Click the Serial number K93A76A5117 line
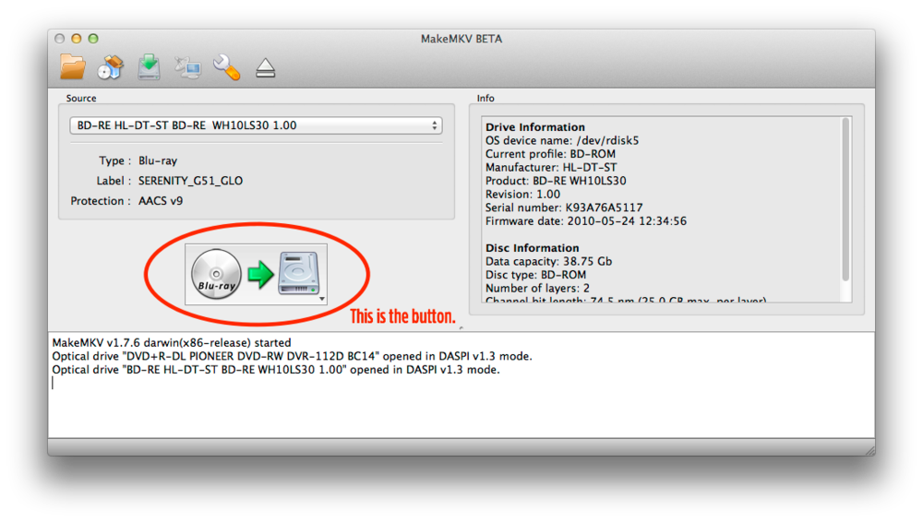This screenshot has width=923, height=522. tap(564, 208)
